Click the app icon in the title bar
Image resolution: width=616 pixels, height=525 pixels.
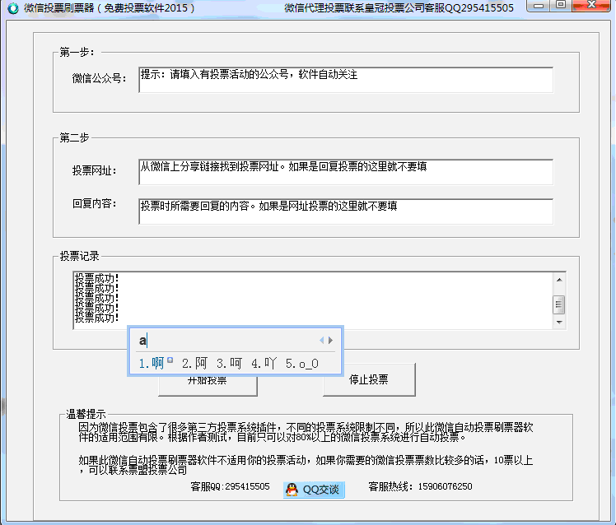pyautogui.click(x=13, y=8)
